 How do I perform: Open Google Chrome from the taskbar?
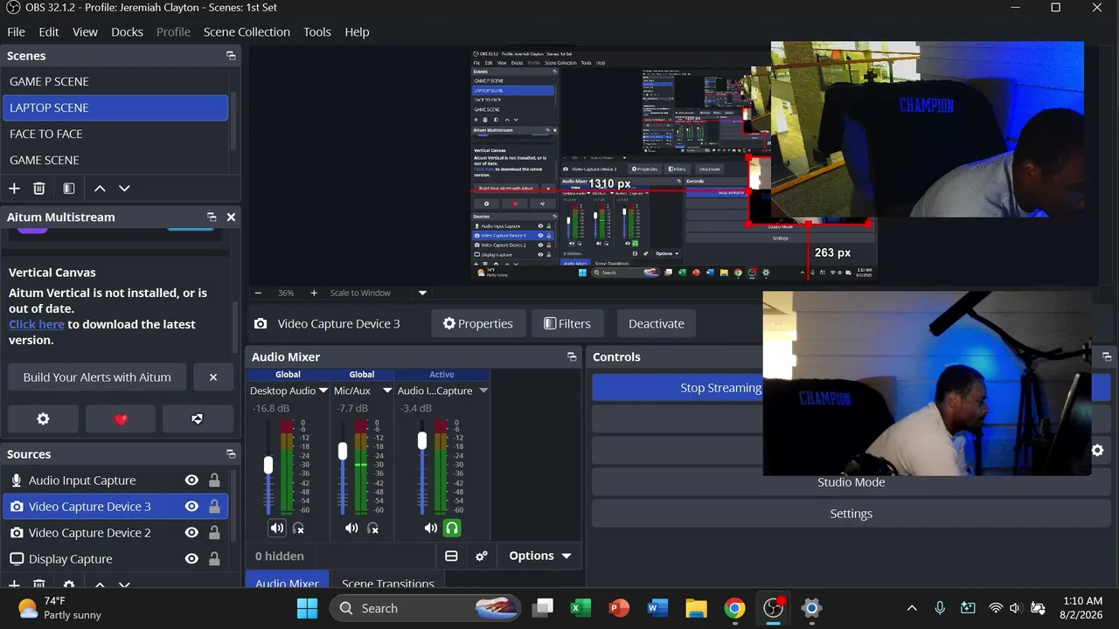[x=734, y=608]
